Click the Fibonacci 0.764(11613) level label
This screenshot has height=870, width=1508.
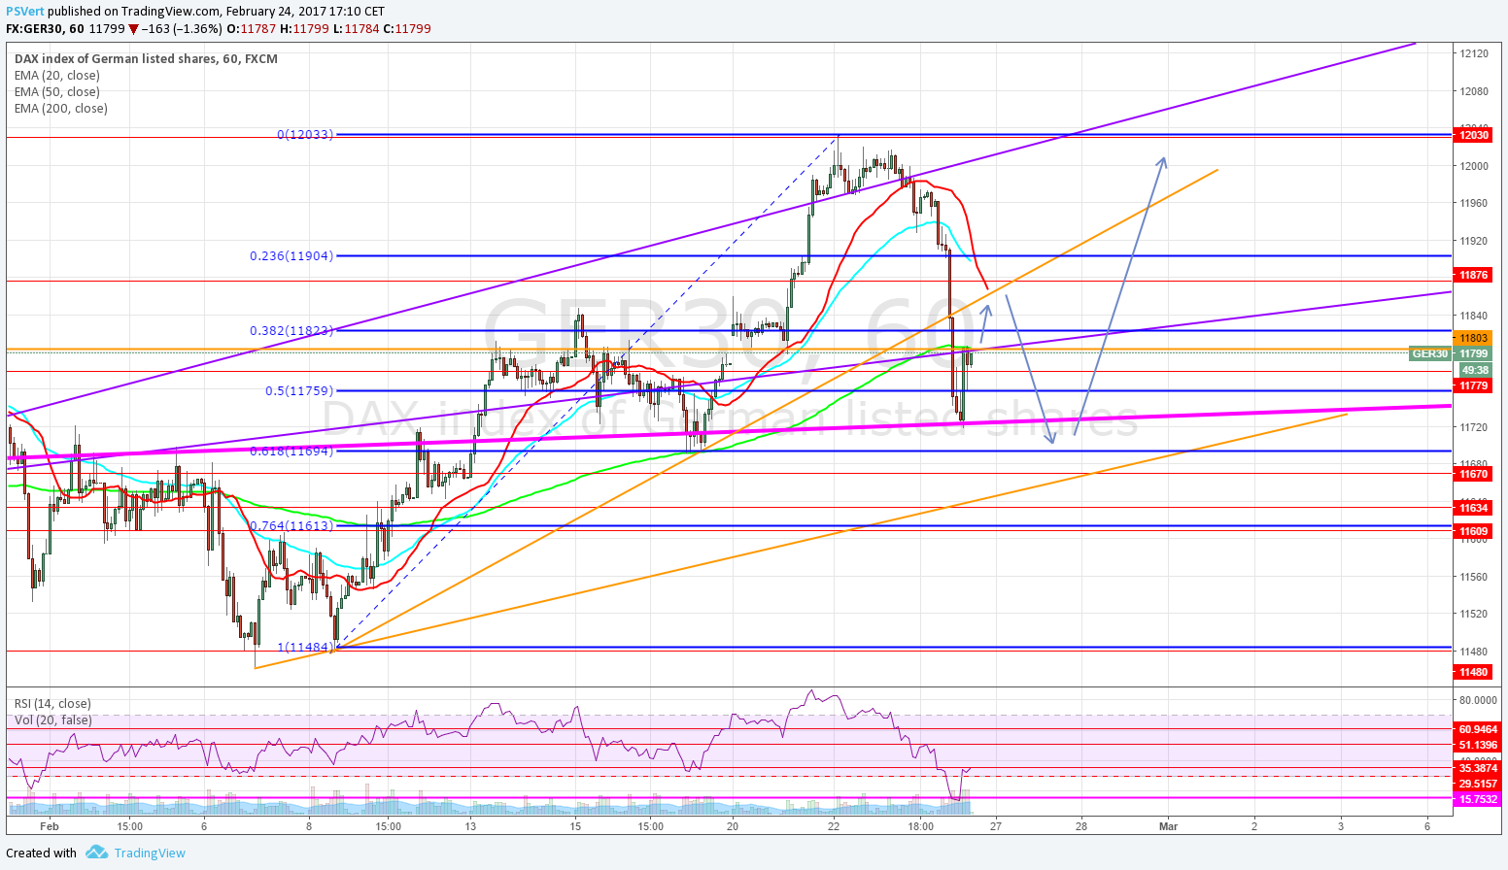[x=291, y=526]
